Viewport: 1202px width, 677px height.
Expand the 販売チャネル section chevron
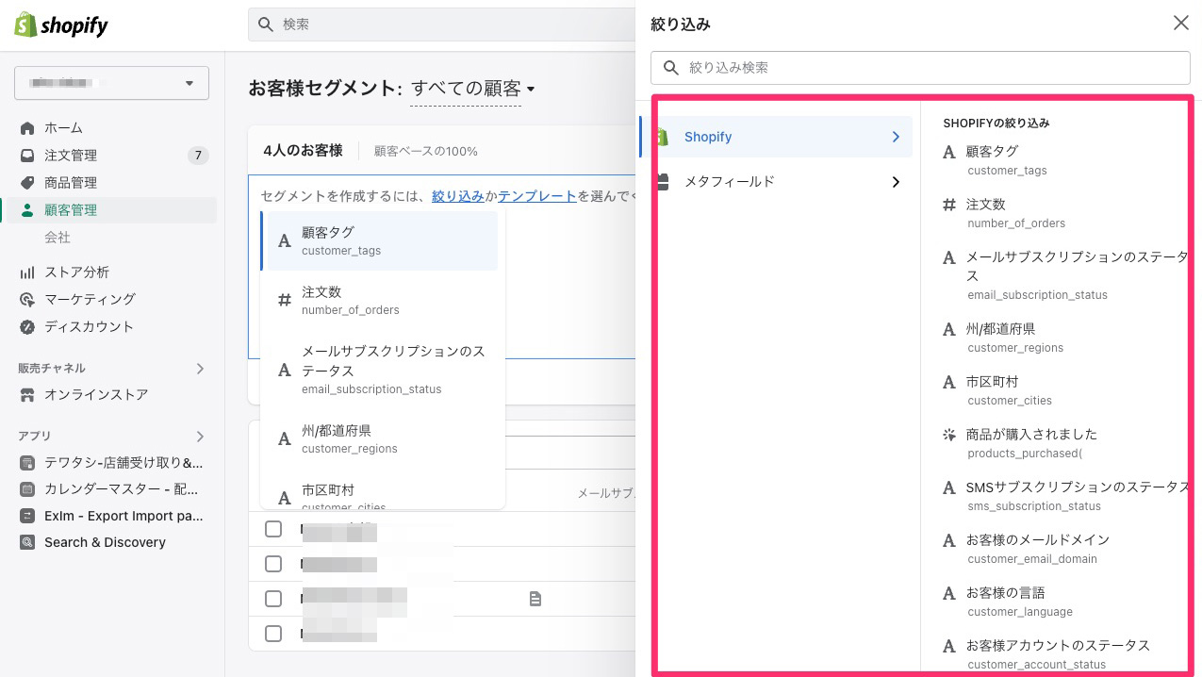click(200, 369)
